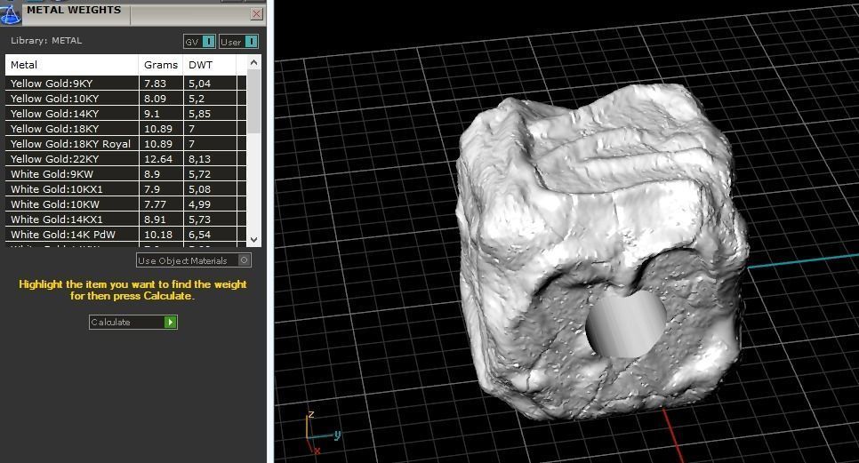Click the scroll down arrow in metal list
The width and height of the screenshot is (859, 463).
(x=253, y=239)
